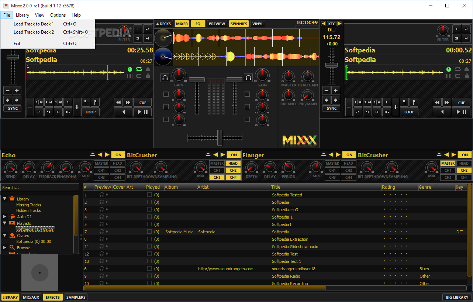Toggle the Echo effect ON button
Image resolution: width=473 pixels, height=302 pixels.
118,155
